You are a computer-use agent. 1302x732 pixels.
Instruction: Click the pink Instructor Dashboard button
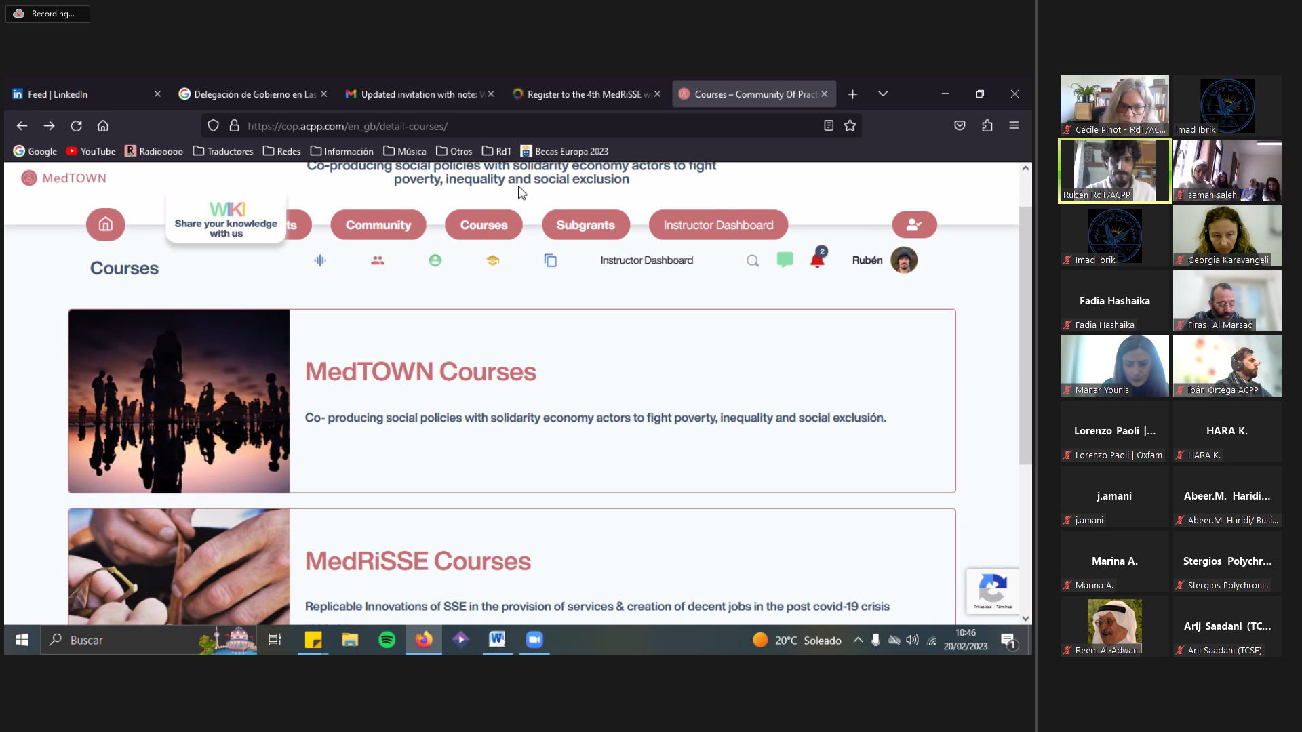click(718, 225)
